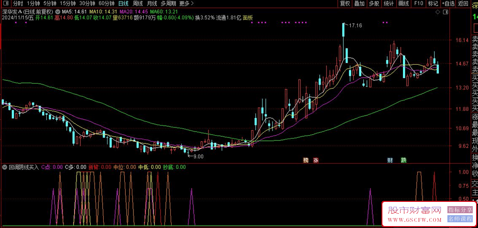Click the green 跌 event marker

click(x=403, y=160)
